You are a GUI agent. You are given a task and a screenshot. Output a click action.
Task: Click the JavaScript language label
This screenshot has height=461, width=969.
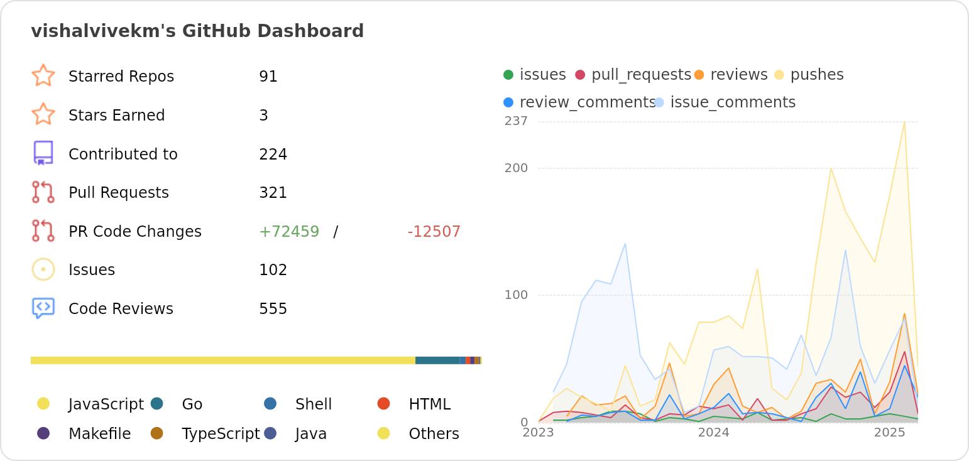tap(106, 404)
